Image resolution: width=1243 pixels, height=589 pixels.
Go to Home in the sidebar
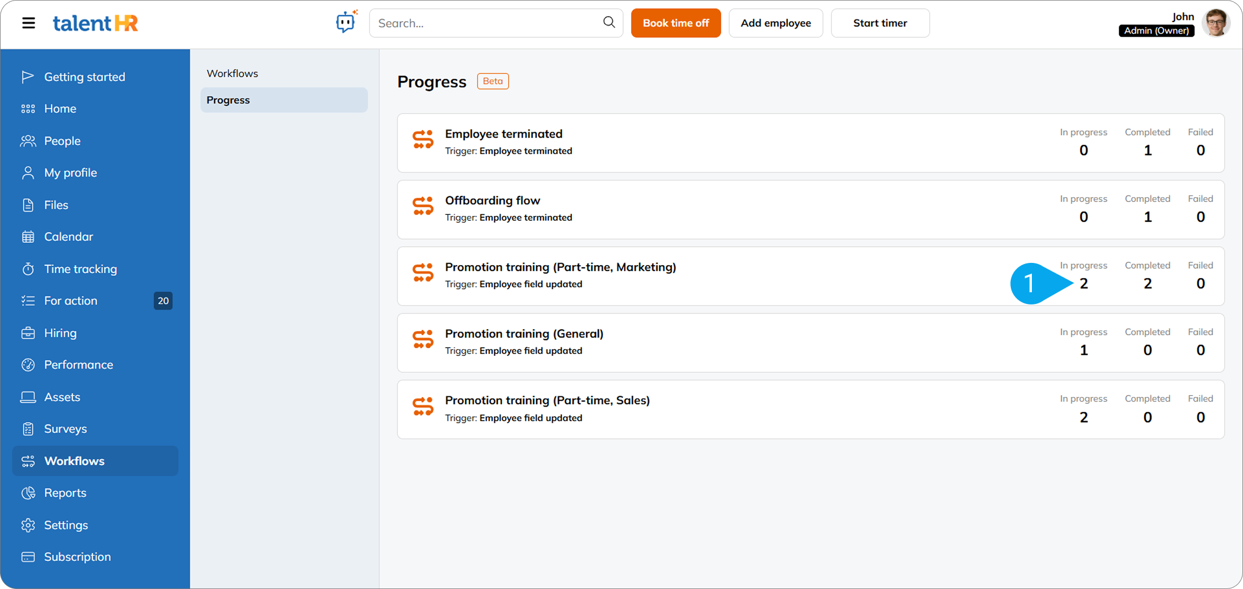(95, 109)
